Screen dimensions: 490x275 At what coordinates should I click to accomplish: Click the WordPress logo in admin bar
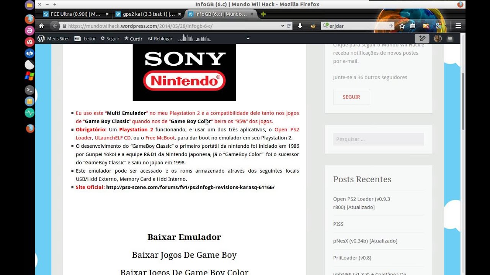pyautogui.click(x=41, y=39)
